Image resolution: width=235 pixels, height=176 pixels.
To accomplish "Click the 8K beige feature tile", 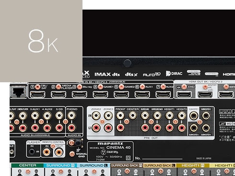I will coord(41,41).
